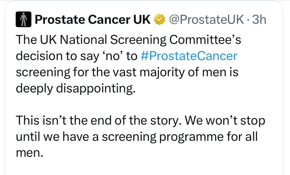Click the gold verified badge
Viewport: 290px width, 175px height.
pos(159,20)
